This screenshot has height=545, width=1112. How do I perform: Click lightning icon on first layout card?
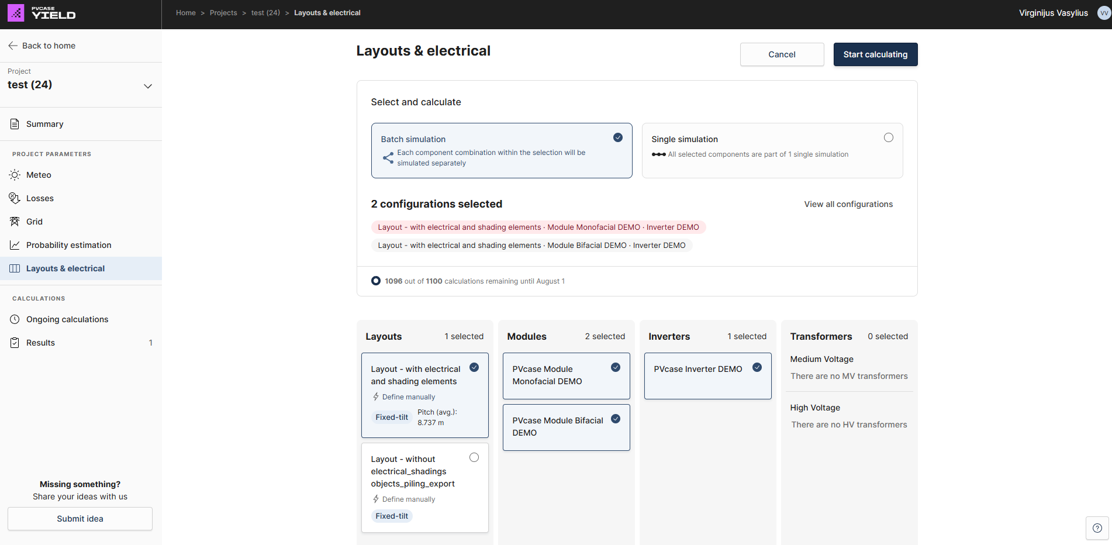(x=376, y=397)
